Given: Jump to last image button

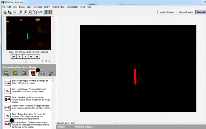Looking at the screenshot, I should point(31,57).
